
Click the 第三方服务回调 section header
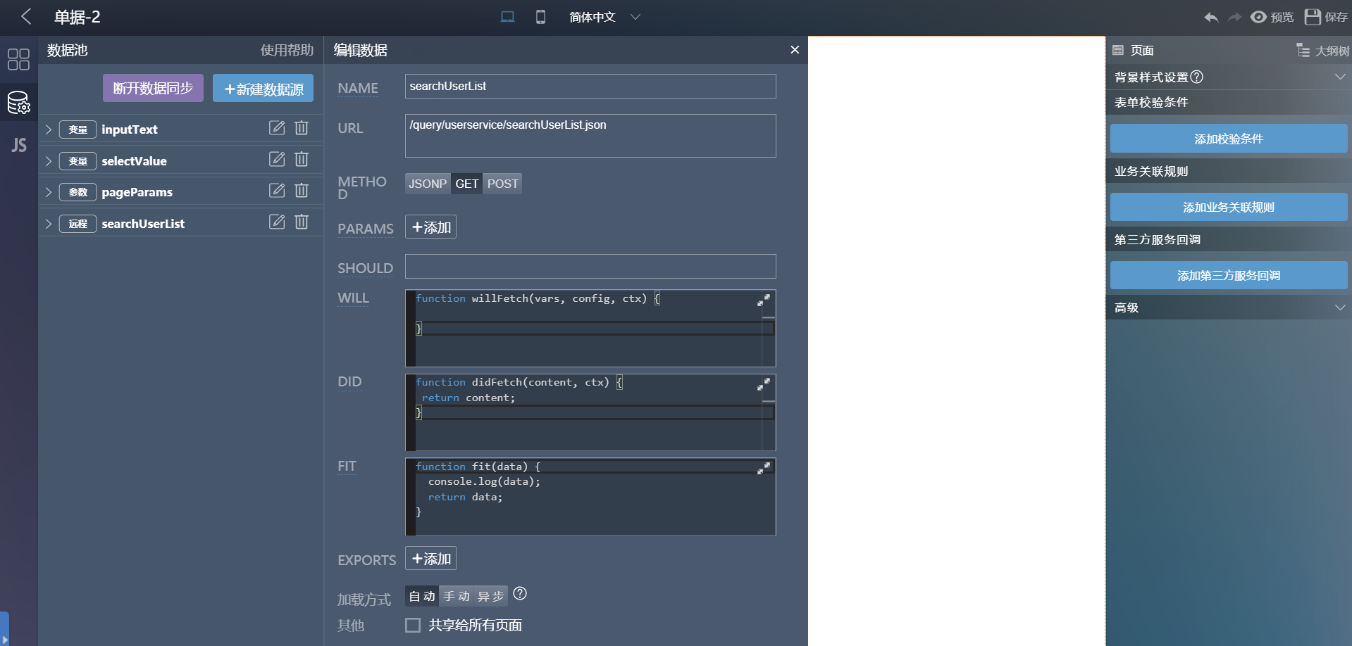pyautogui.click(x=1229, y=239)
